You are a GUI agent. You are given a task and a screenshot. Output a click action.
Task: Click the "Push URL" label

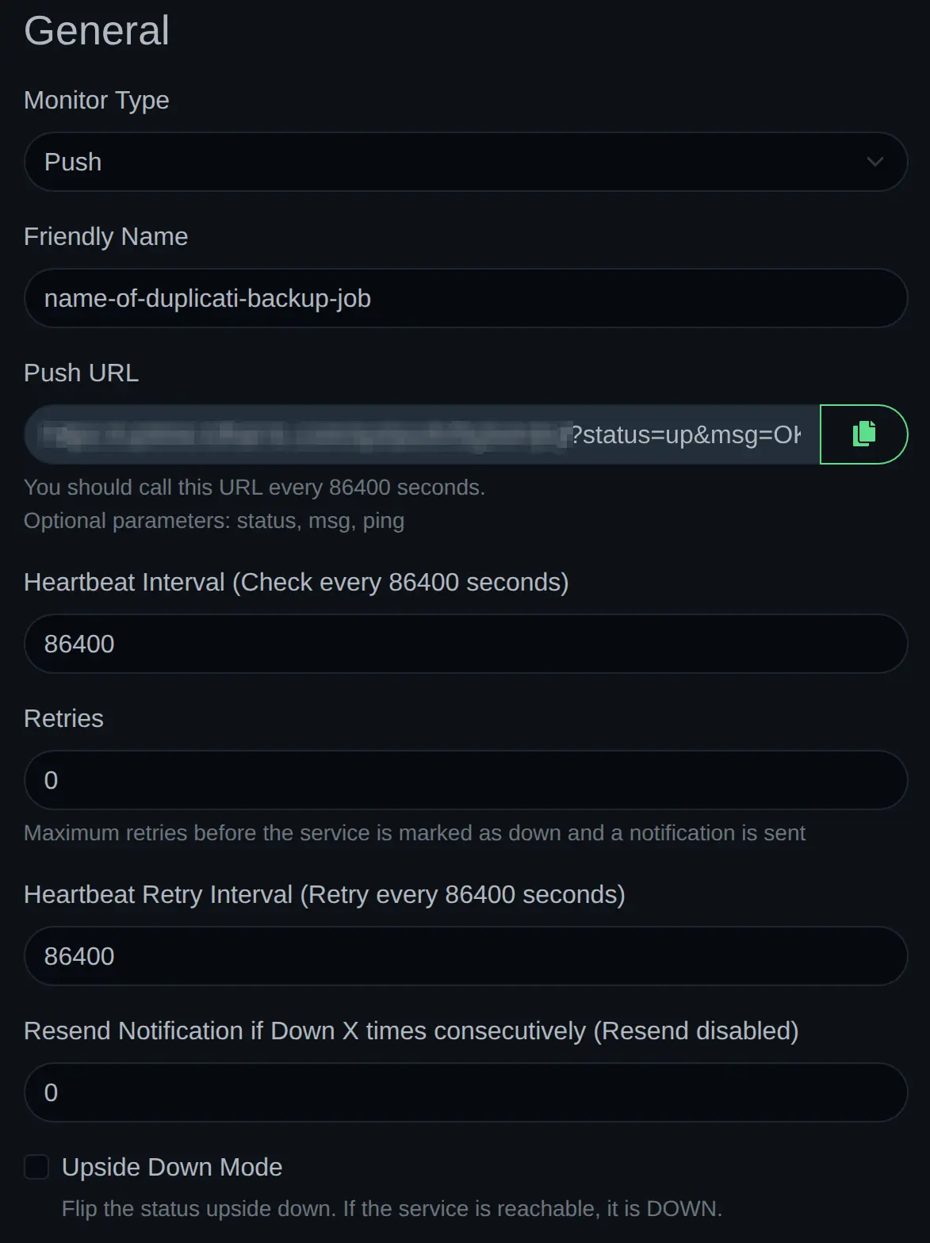(81, 373)
